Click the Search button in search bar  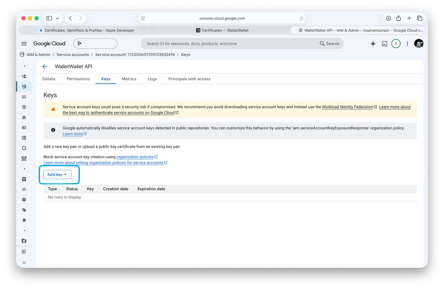(x=330, y=44)
